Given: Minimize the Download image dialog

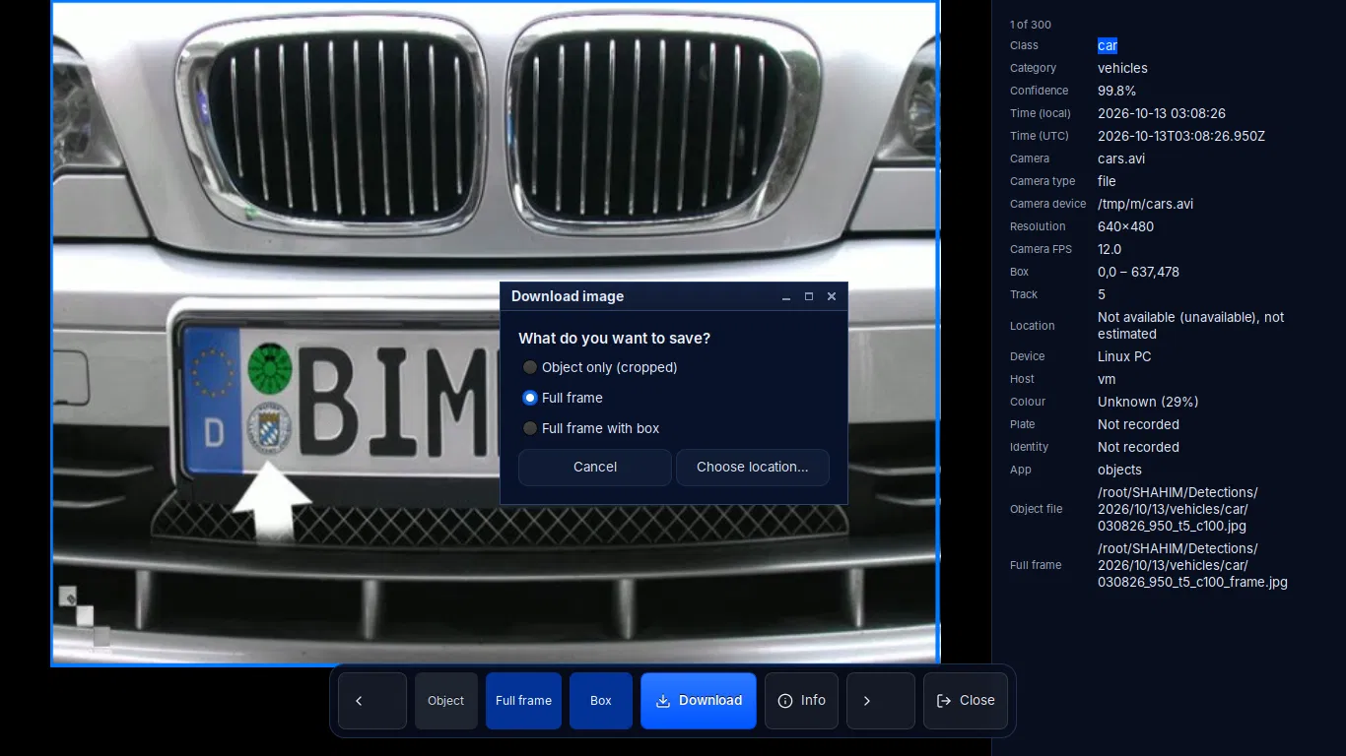Looking at the screenshot, I should (x=786, y=296).
